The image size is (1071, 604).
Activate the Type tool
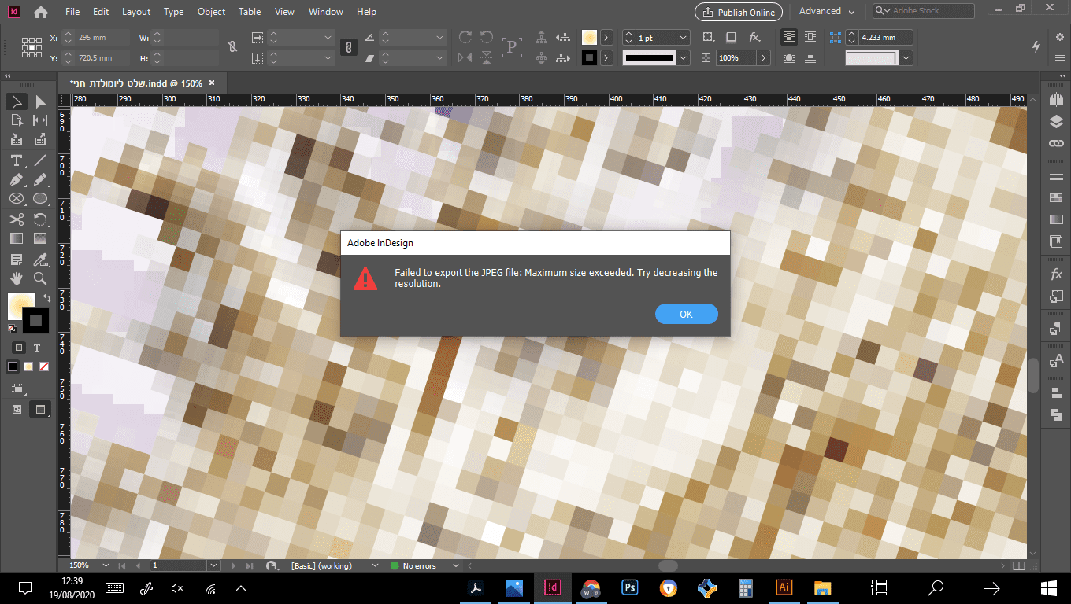click(16, 160)
